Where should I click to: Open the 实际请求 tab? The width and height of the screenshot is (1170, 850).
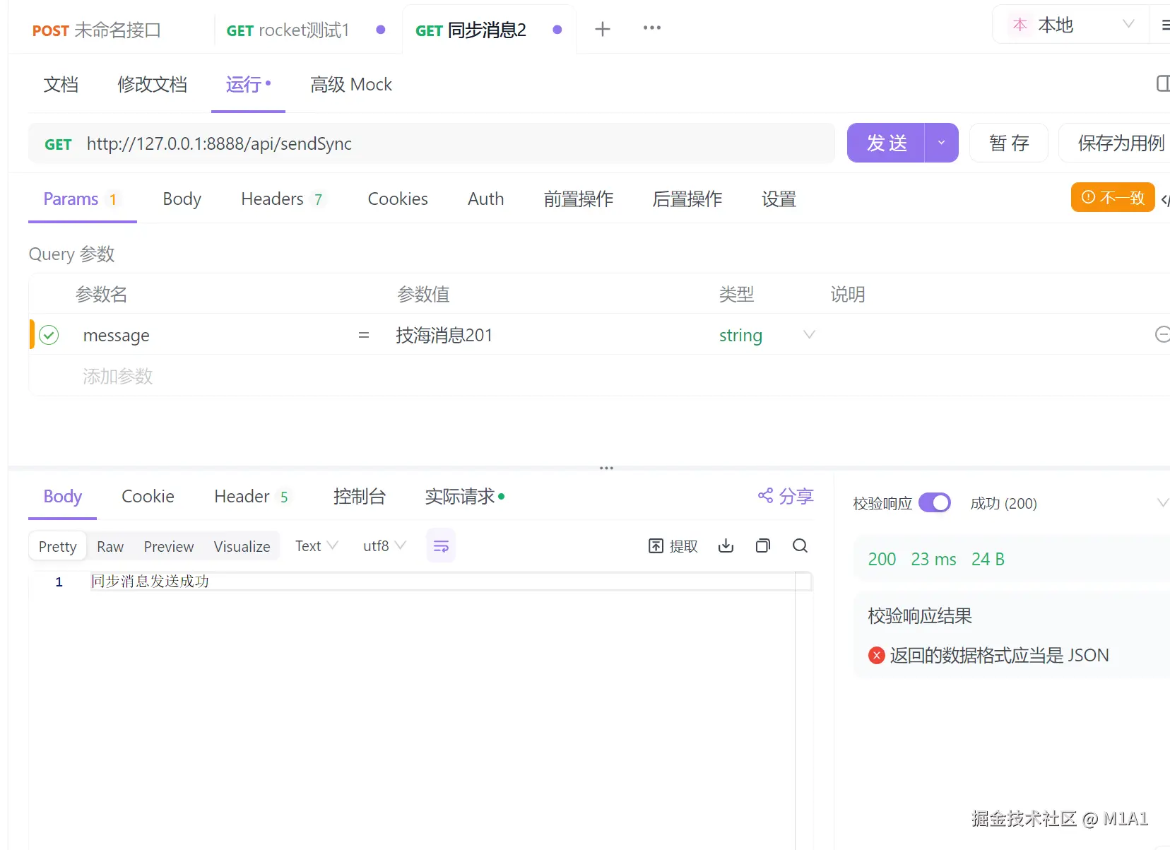click(x=465, y=497)
